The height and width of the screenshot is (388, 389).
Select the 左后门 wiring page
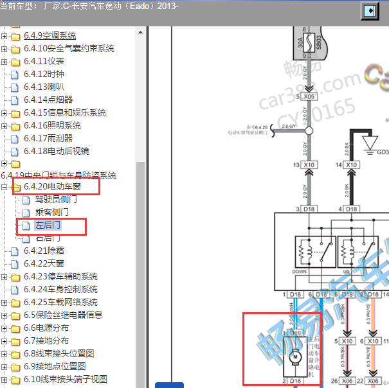point(48,225)
